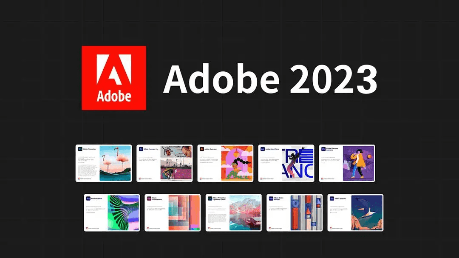Click the "Adobe Character Animator" title text

click(332, 149)
